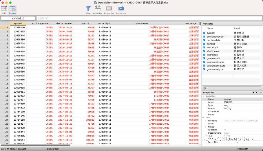Collapse the Data section in Properties

[x=203, y=118]
